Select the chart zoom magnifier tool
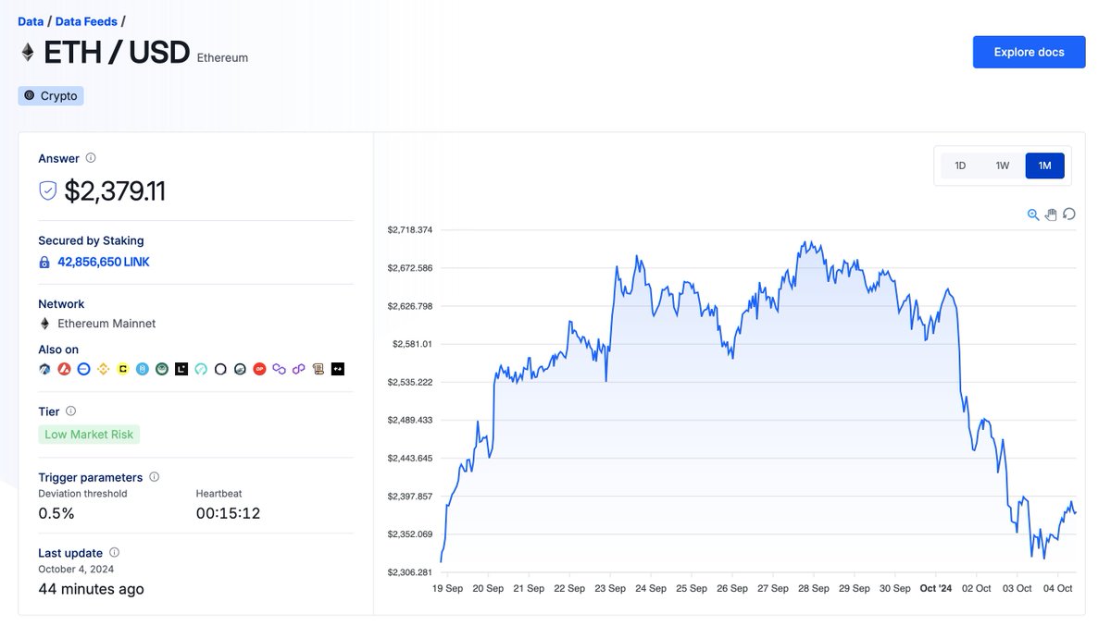Screen dimensions: 1111x638 [x=1033, y=215]
